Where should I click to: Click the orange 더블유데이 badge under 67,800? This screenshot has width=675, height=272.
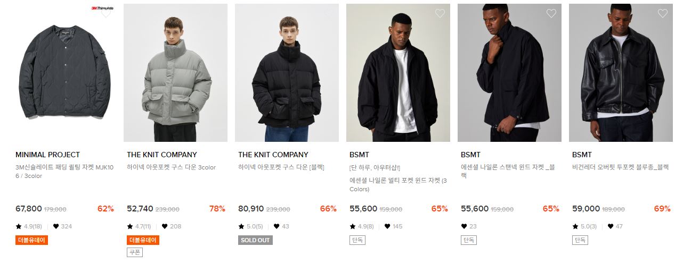click(x=32, y=240)
